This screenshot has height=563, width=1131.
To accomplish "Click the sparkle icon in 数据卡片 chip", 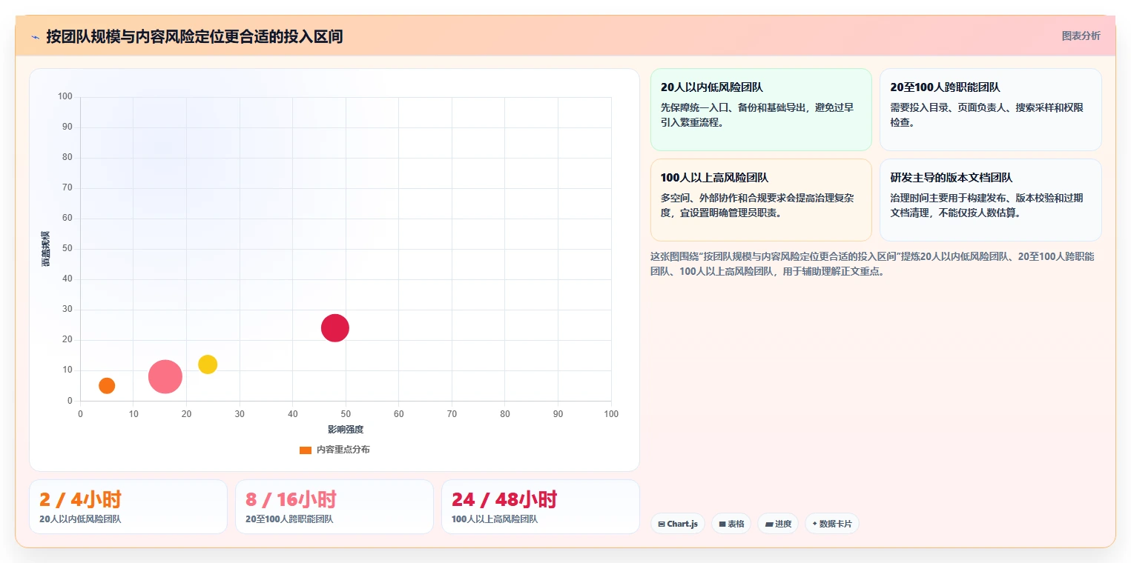I will click(814, 524).
